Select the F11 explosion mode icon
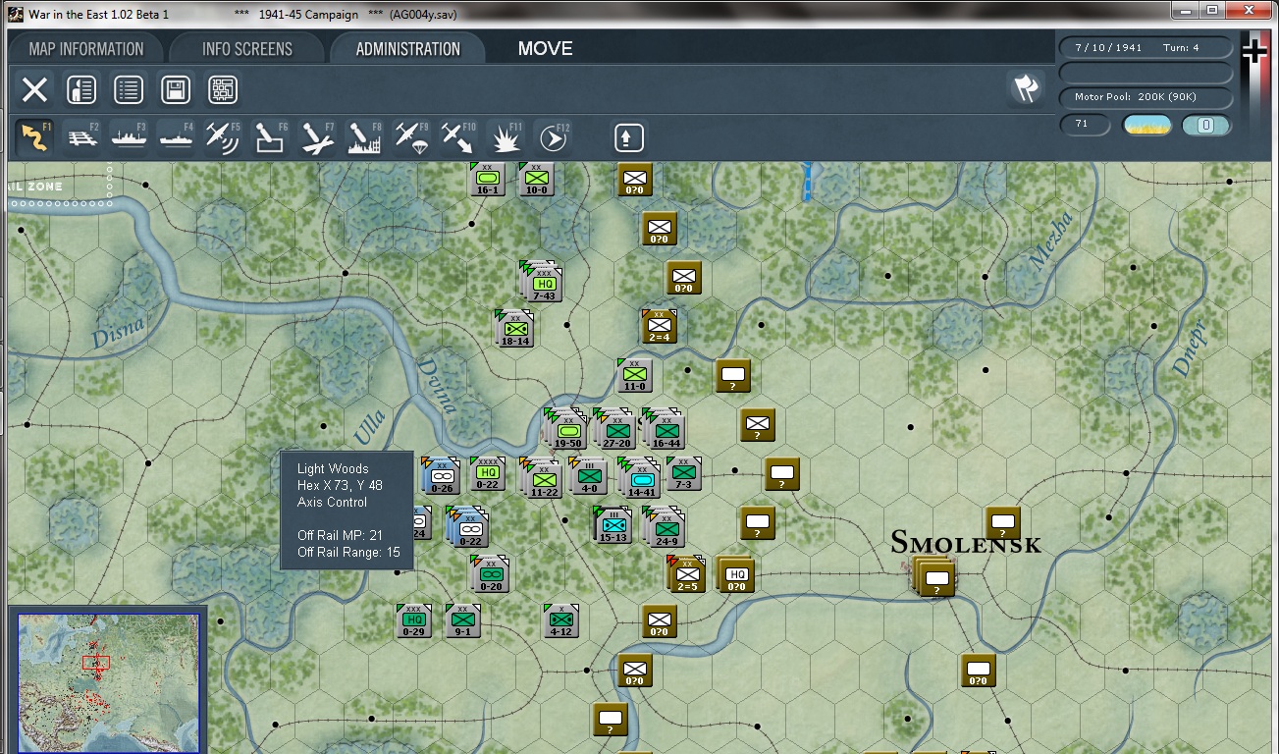This screenshot has height=754, width=1279. [506, 137]
